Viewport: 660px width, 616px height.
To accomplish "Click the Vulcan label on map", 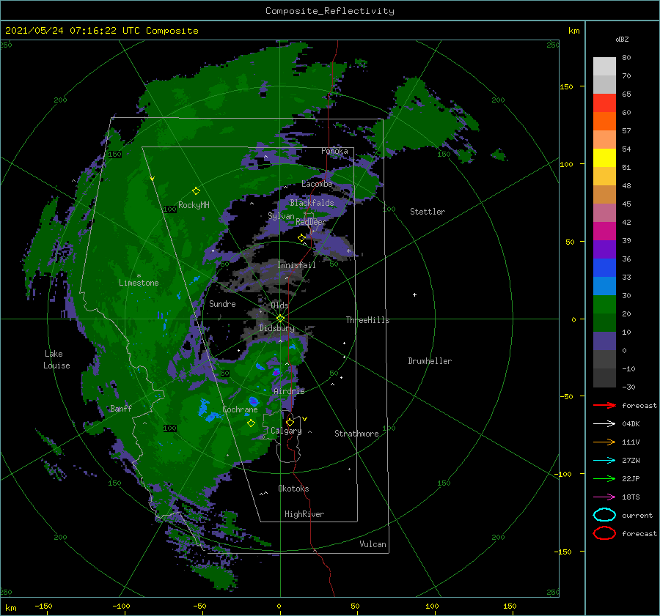I will (373, 544).
